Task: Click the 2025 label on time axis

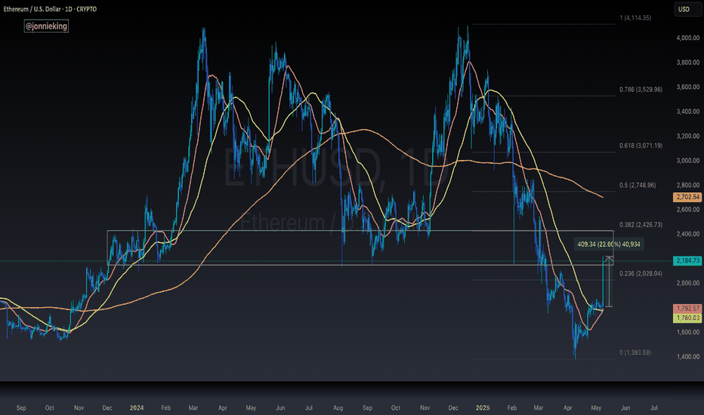Action: coord(483,407)
